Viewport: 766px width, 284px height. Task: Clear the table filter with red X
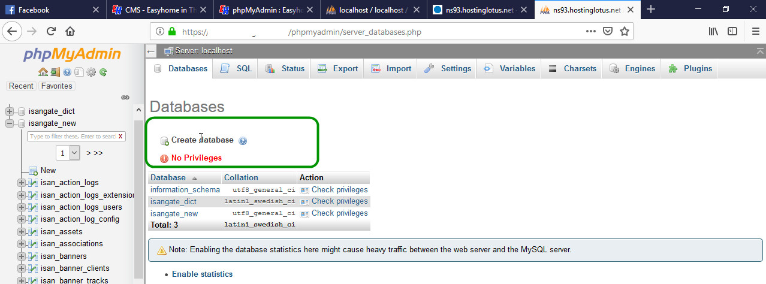coord(121,137)
